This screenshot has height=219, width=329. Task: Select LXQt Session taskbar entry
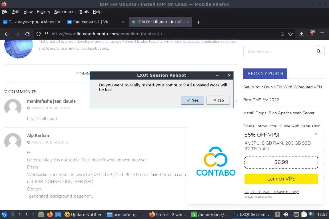click(x=252, y=214)
